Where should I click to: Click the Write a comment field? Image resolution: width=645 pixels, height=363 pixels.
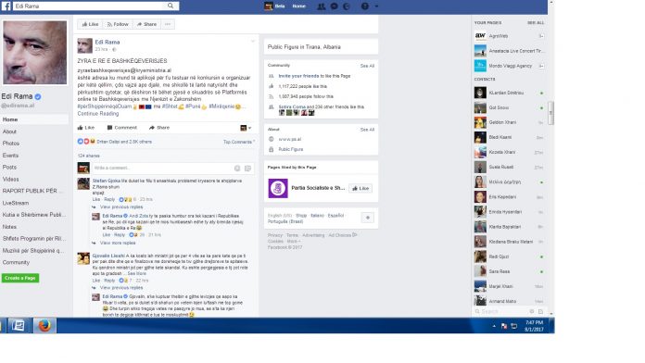pos(161,169)
